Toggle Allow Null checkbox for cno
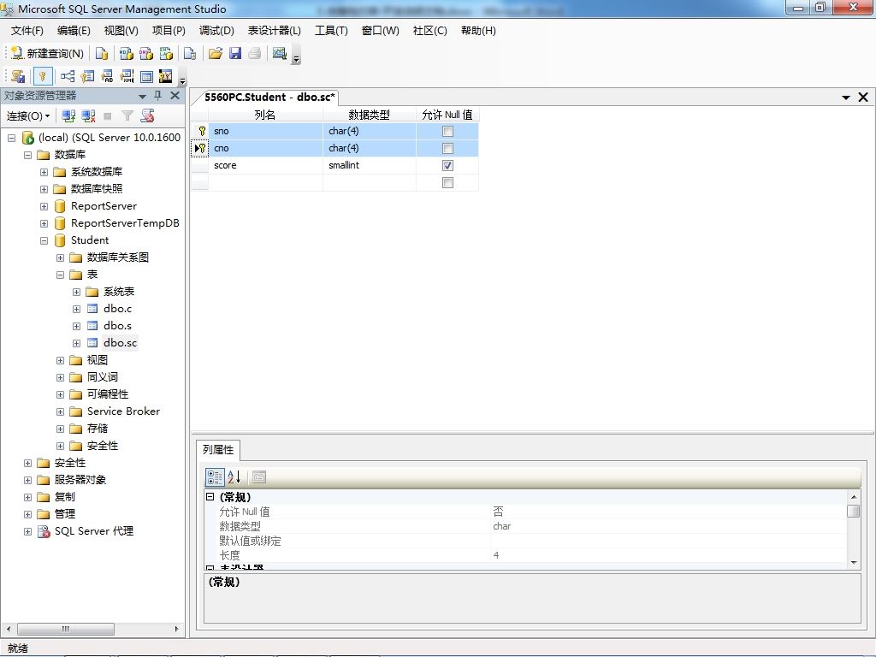Viewport: 876px width, 657px height. pos(447,148)
